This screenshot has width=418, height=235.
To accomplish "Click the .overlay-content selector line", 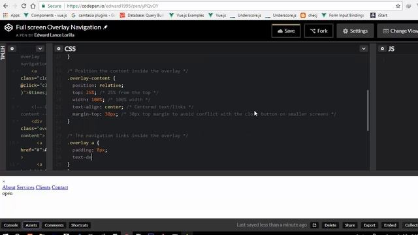I will coord(91,78).
